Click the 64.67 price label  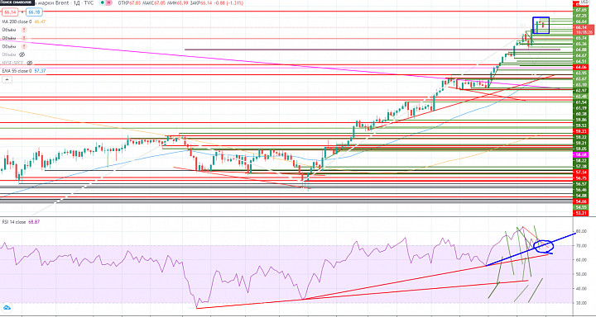click(580, 55)
